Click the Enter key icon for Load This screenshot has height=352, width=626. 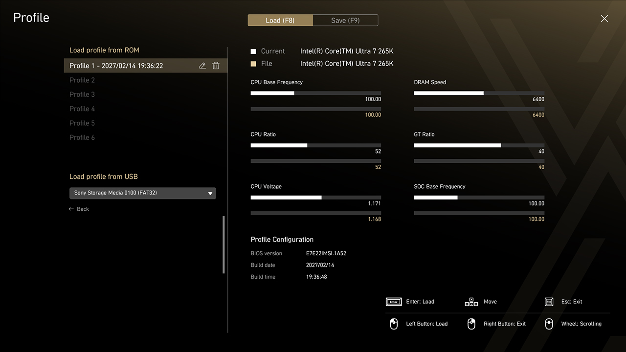(394, 302)
